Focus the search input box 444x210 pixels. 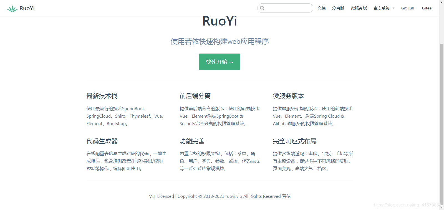click(x=285, y=8)
